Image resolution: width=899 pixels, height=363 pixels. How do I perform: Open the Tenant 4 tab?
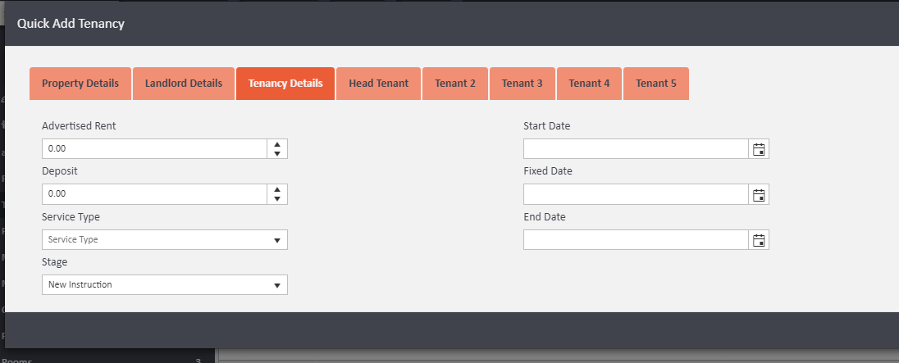(589, 84)
